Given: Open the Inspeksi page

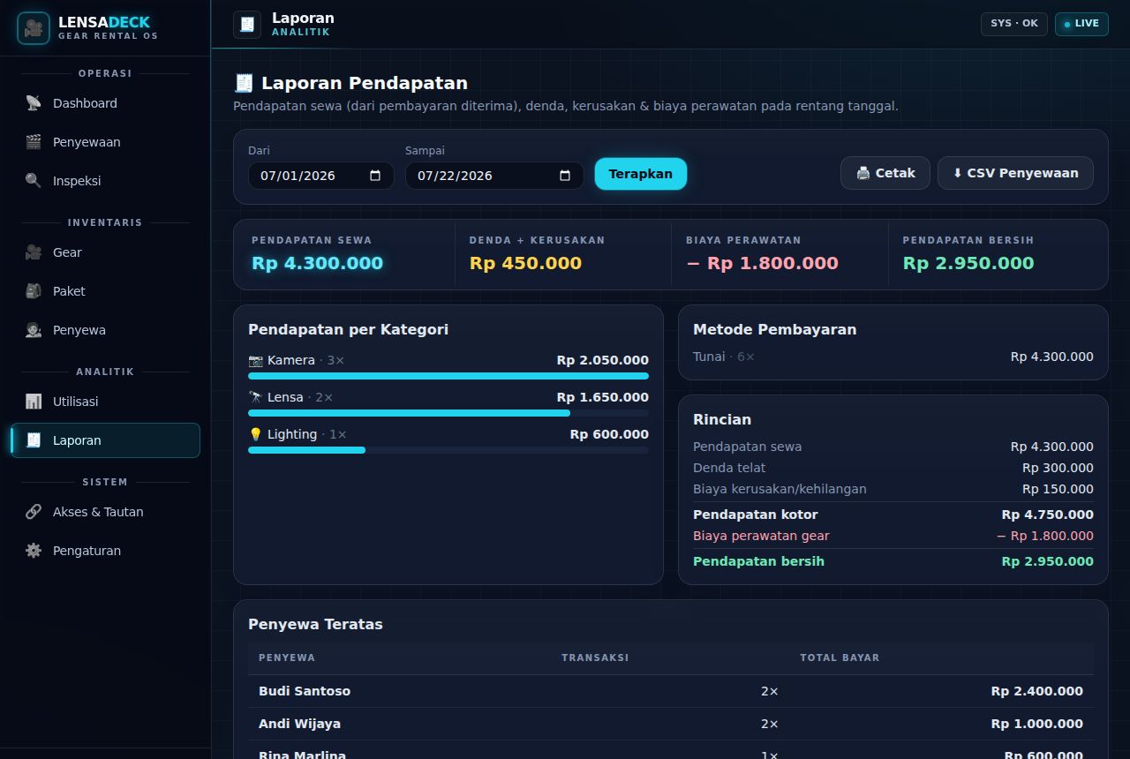Looking at the screenshot, I should pyautogui.click(x=105, y=181).
